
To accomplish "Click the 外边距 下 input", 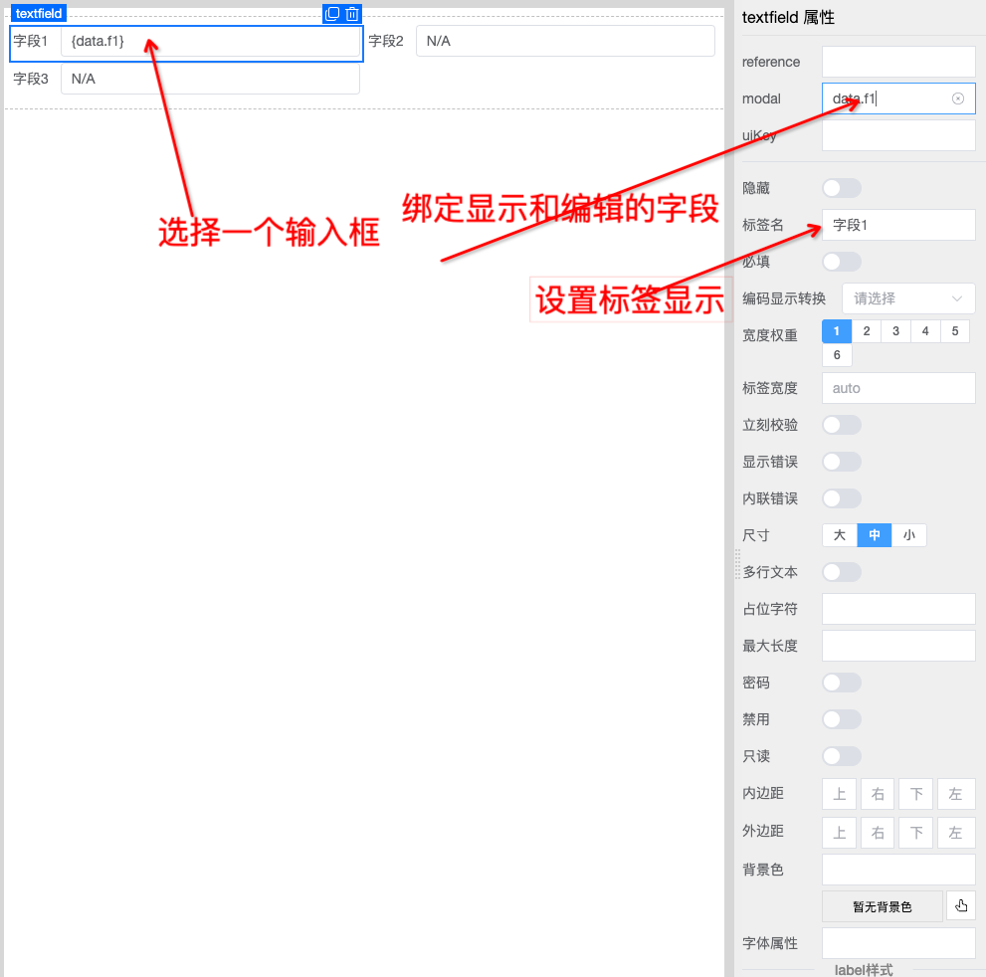I will (x=916, y=833).
